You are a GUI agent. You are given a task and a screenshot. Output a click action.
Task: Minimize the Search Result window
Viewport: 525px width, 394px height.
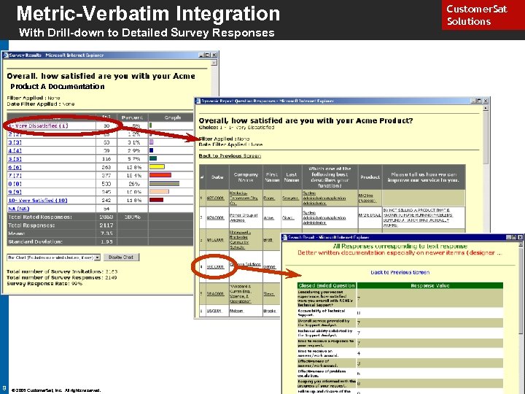(x=509, y=237)
